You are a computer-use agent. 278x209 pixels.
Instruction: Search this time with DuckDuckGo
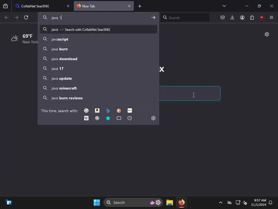coord(119,110)
